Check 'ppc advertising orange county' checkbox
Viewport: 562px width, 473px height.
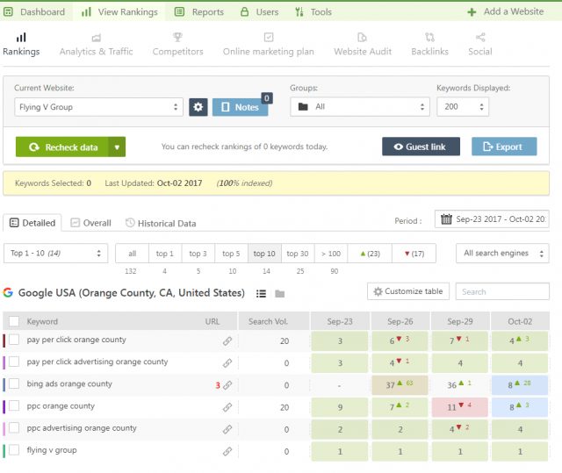click(x=14, y=427)
